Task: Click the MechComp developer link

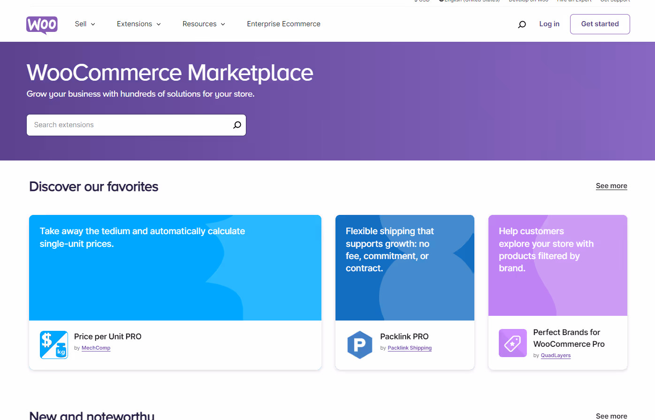Action: coord(96,348)
